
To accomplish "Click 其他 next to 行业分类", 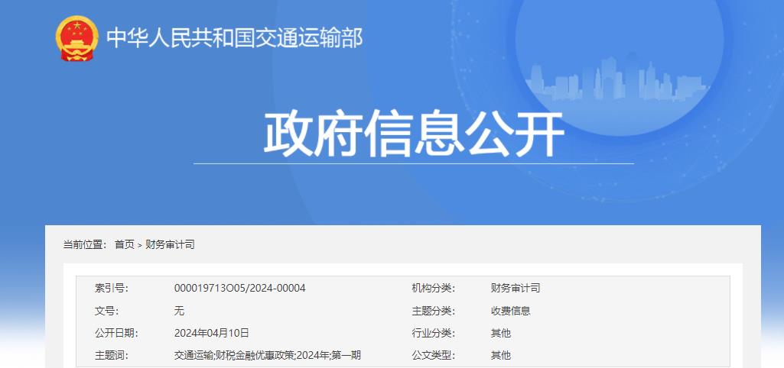I will (500, 333).
